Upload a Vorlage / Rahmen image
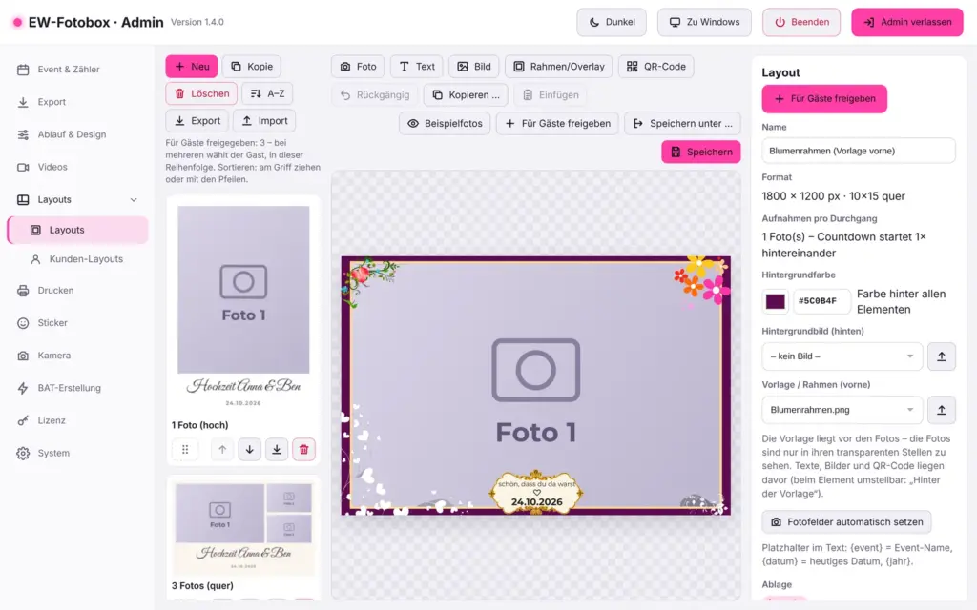Image resolution: width=977 pixels, height=610 pixels. coord(942,410)
